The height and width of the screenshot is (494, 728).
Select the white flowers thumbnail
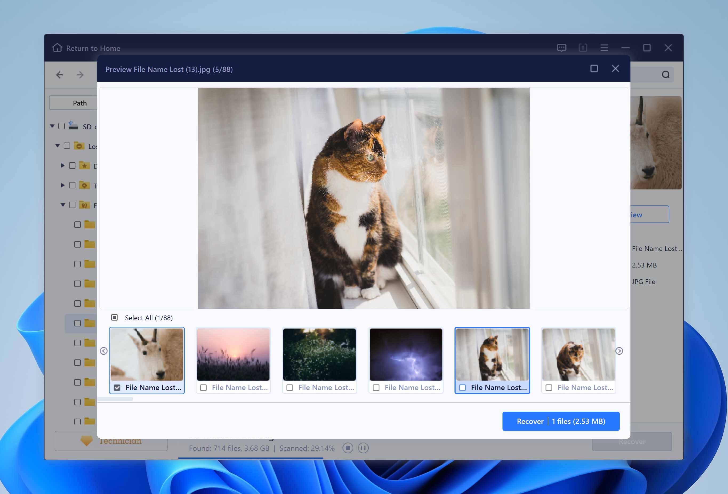[320, 354]
